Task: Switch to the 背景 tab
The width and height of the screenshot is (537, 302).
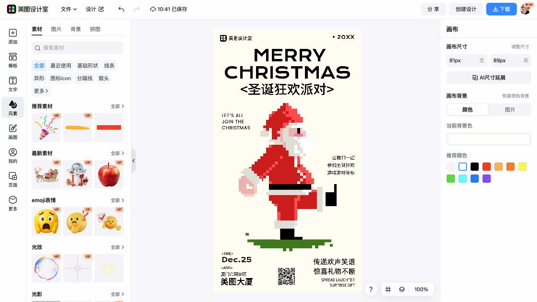Action: (x=76, y=29)
